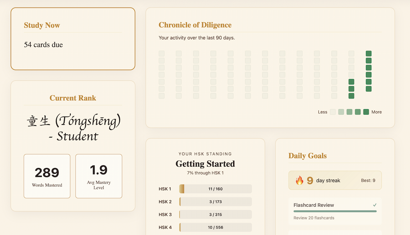The image size is (410, 235).
Task: Click the 'HSK 2' row label
Action: (165, 202)
